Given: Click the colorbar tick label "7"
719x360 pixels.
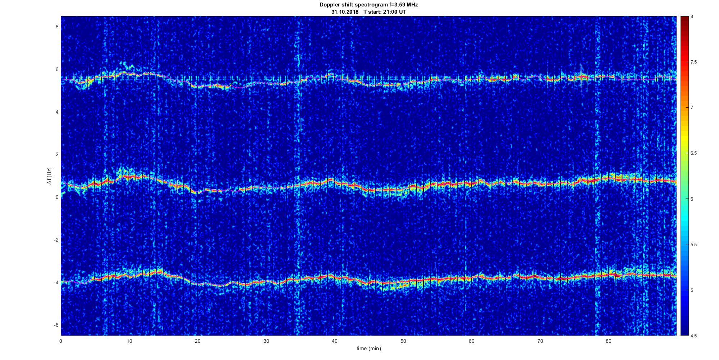Looking at the screenshot, I should coord(692,108).
